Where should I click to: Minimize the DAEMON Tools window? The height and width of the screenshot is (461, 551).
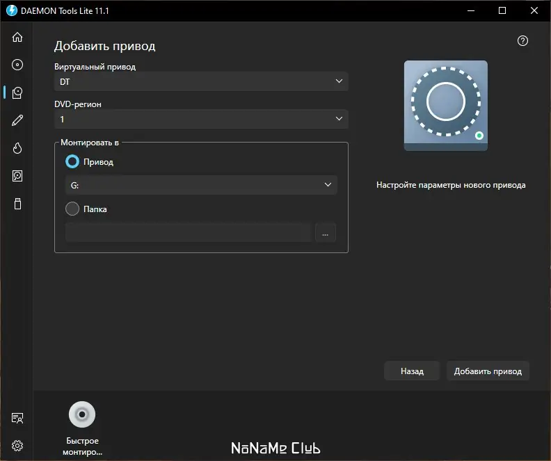click(471, 10)
